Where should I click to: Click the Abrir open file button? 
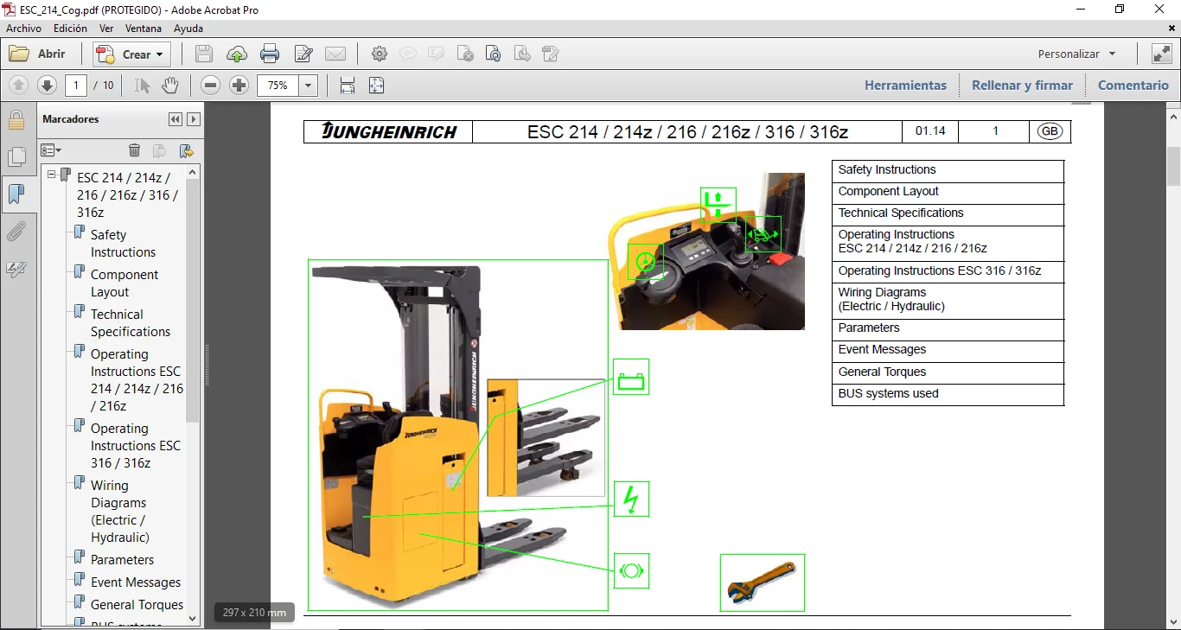pyautogui.click(x=38, y=54)
